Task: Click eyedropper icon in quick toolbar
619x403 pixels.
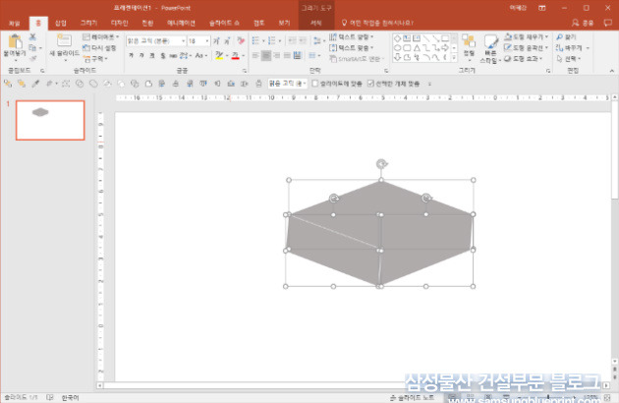Action: (35, 84)
